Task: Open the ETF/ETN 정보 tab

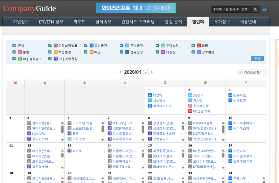Action: [51, 22]
